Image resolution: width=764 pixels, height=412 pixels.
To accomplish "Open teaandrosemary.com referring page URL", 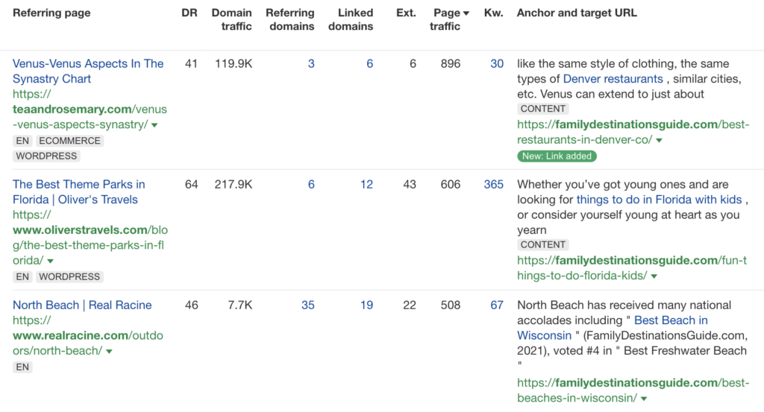I will (90, 110).
